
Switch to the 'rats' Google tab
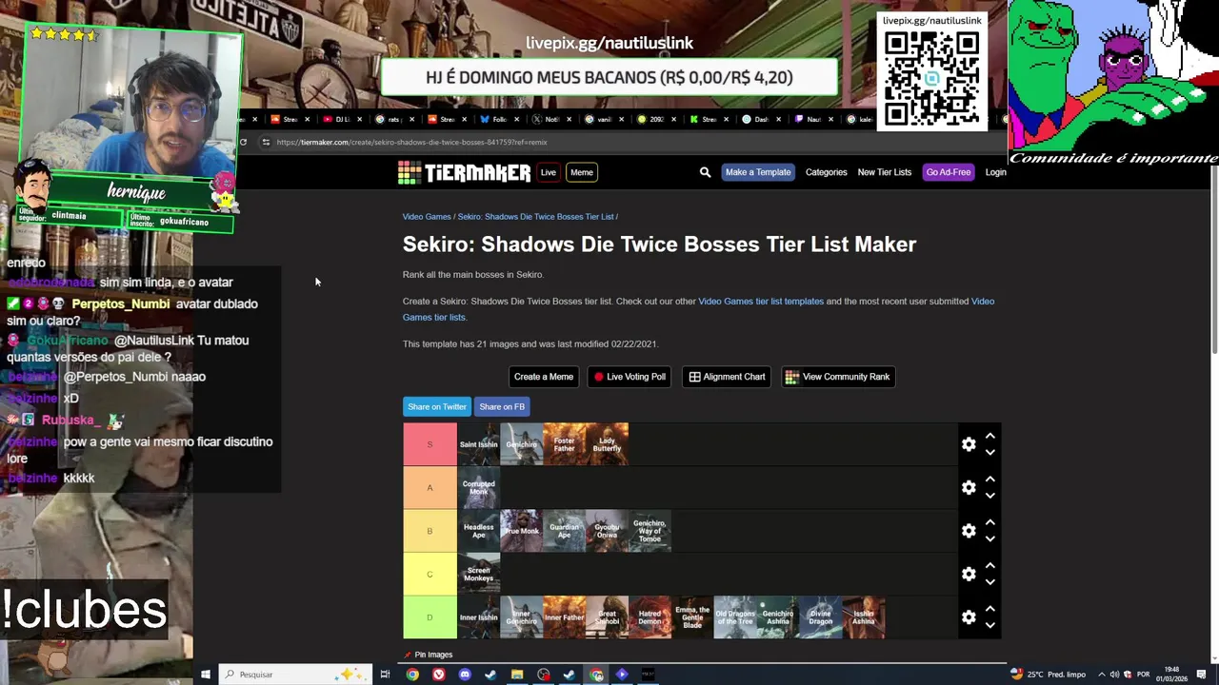[x=393, y=119]
